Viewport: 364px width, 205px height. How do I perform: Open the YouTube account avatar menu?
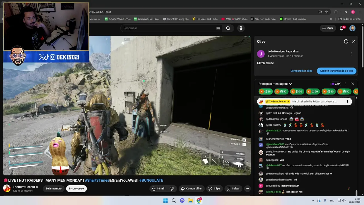(352, 28)
